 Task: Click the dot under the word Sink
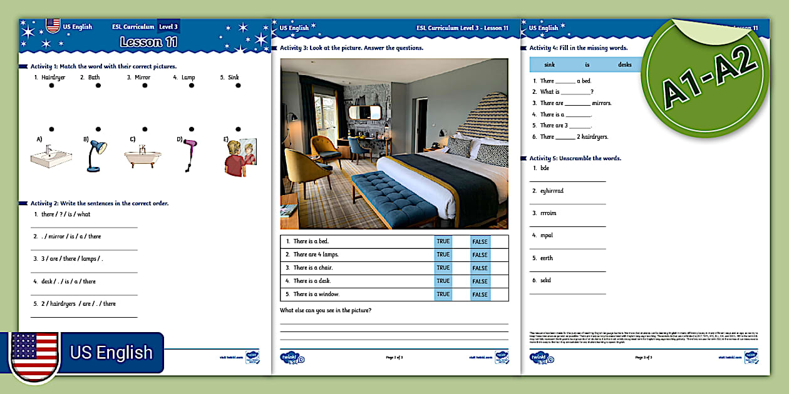(x=238, y=86)
